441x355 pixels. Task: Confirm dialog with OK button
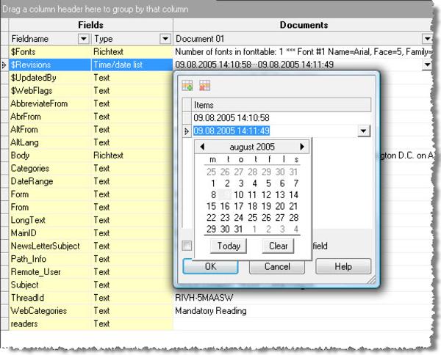211,266
